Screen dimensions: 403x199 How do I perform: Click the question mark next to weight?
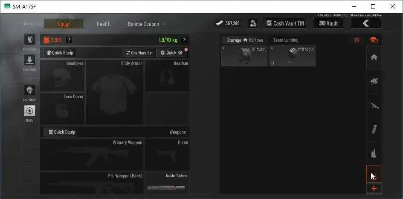[x=184, y=40]
